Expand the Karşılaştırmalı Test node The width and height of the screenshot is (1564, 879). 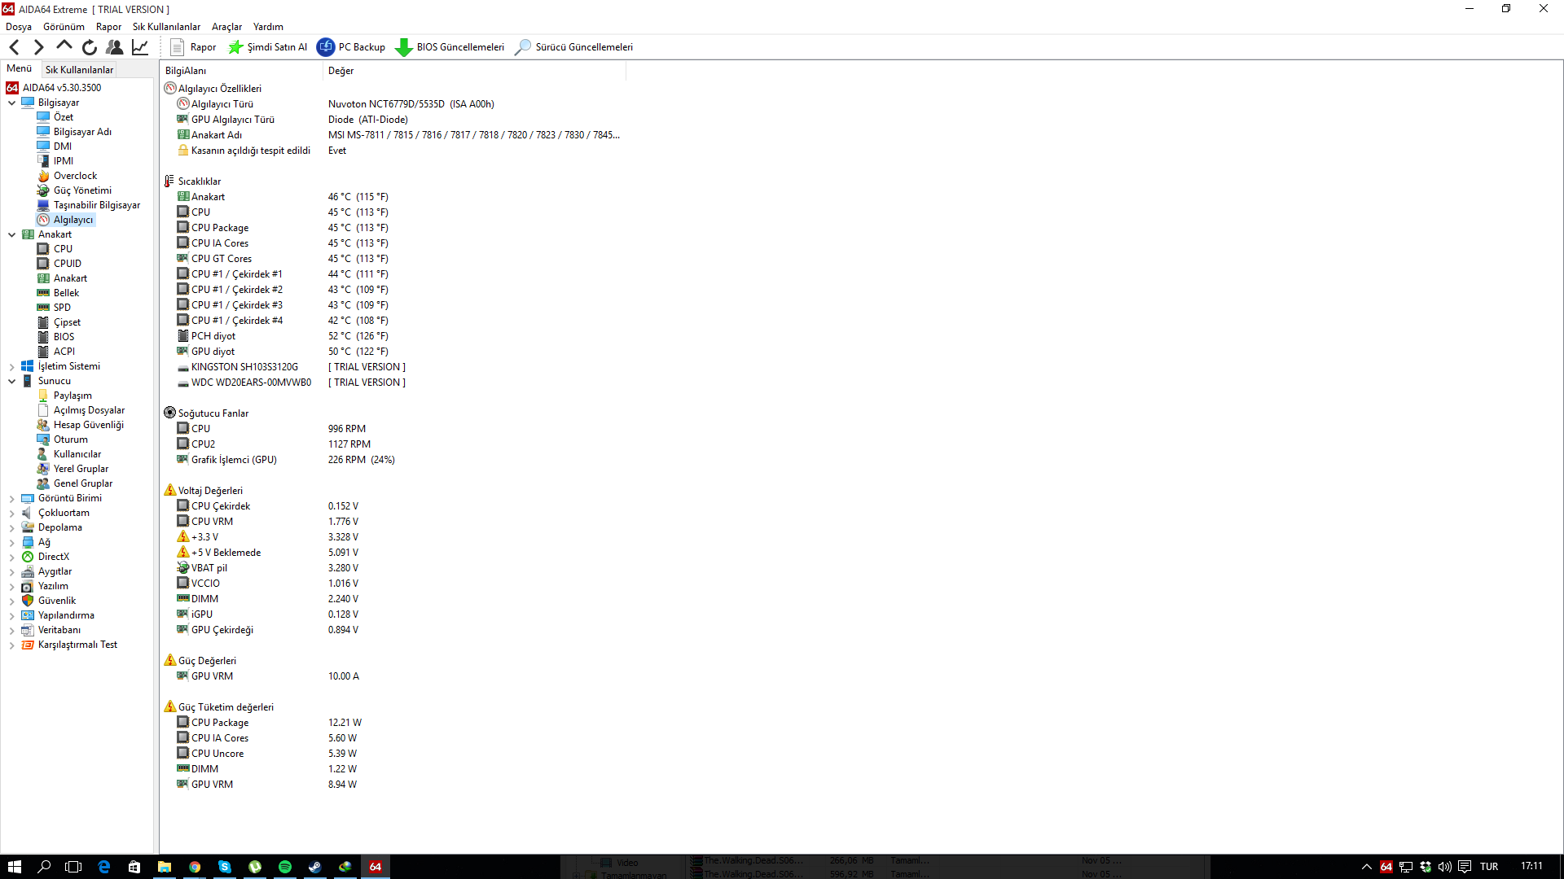(x=12, y=645)
